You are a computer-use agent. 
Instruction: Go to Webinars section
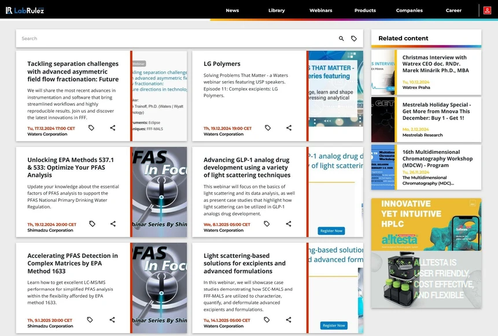[x=321, y=10]
